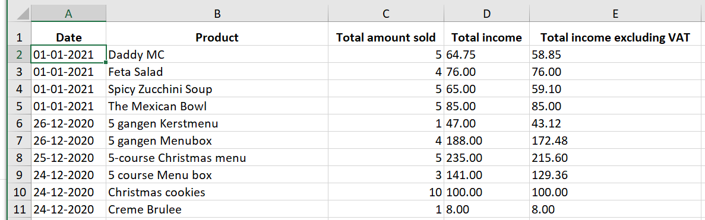The width and height of the screenshot is (705, 220).
Task: Select column A header
Action: pos(68,14)
